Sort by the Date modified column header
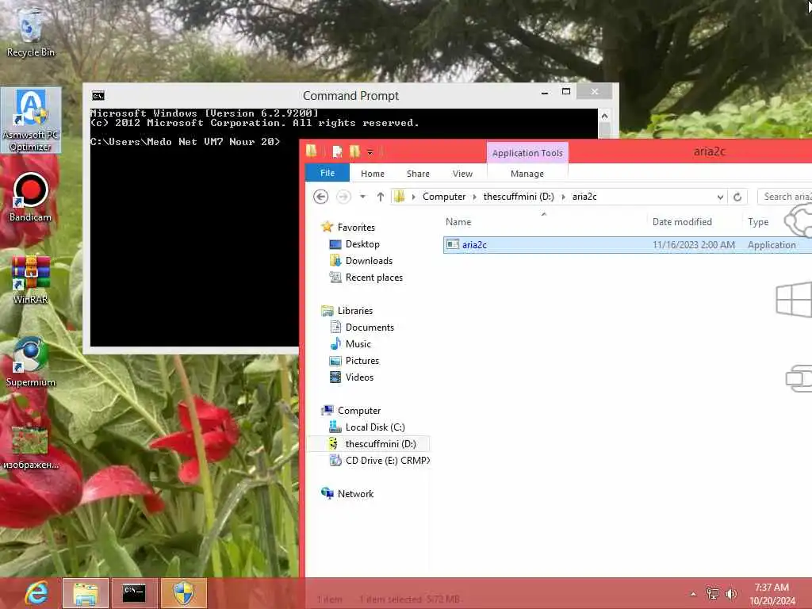 [682, 222]
